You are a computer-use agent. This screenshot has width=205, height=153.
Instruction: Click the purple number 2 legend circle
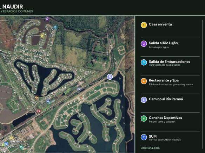pyautogui.click(x=144, y=44)
